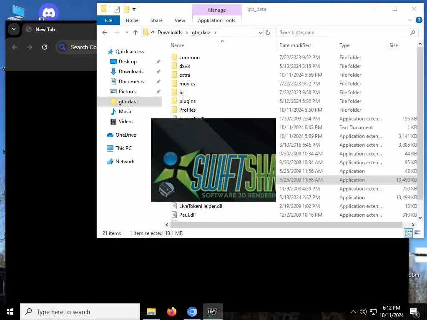Click the Manage contextual tab header
The width and height of the screenshot is (427, 320).
[217, 10]
